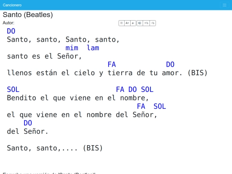Click lyric 'Bendito el que viene en el nombre,'
This screenshot has height=174, width=232.
tap(78, 98)
